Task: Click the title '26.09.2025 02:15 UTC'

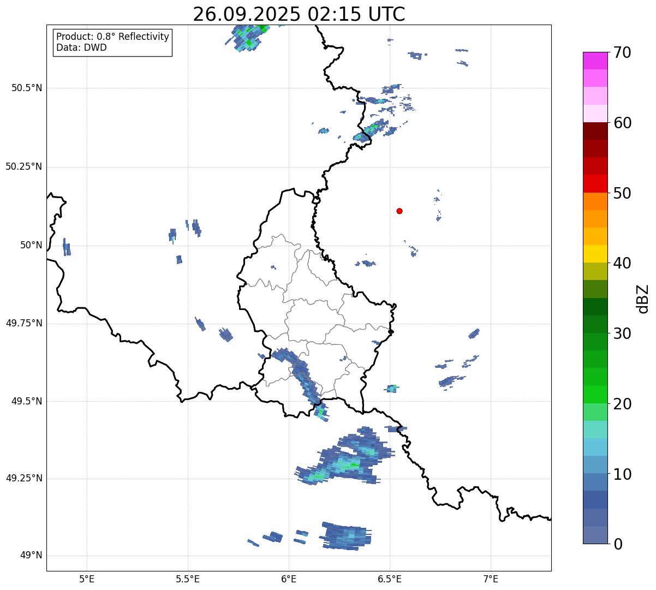Action: (299, 14)
